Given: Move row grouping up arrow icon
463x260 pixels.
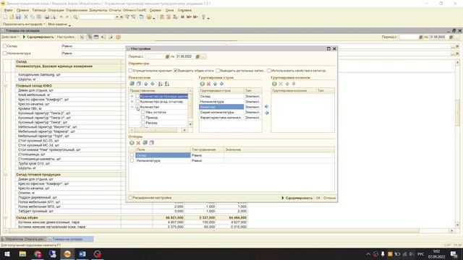Looking at the screenshot, I should coord(216,84).
